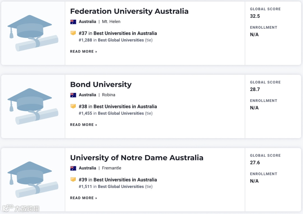Click Bond University graduation cap thumbnail
Viewport: 303px width, 214px height.
[33, 106]
